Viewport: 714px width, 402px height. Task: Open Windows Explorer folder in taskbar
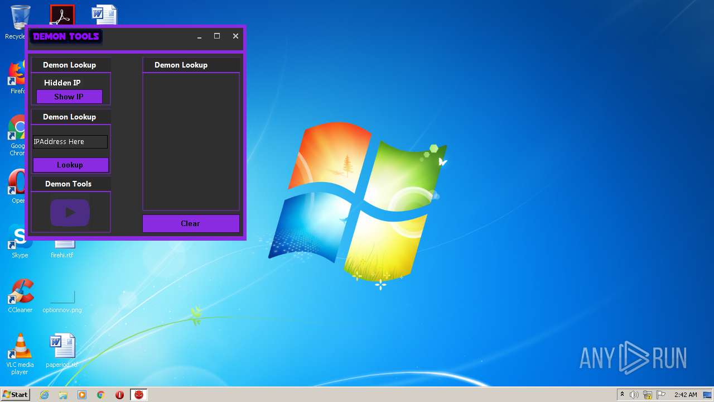tap(63, 395)
